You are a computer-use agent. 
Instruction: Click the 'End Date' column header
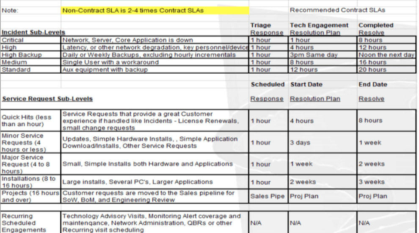tap(373, 85)
